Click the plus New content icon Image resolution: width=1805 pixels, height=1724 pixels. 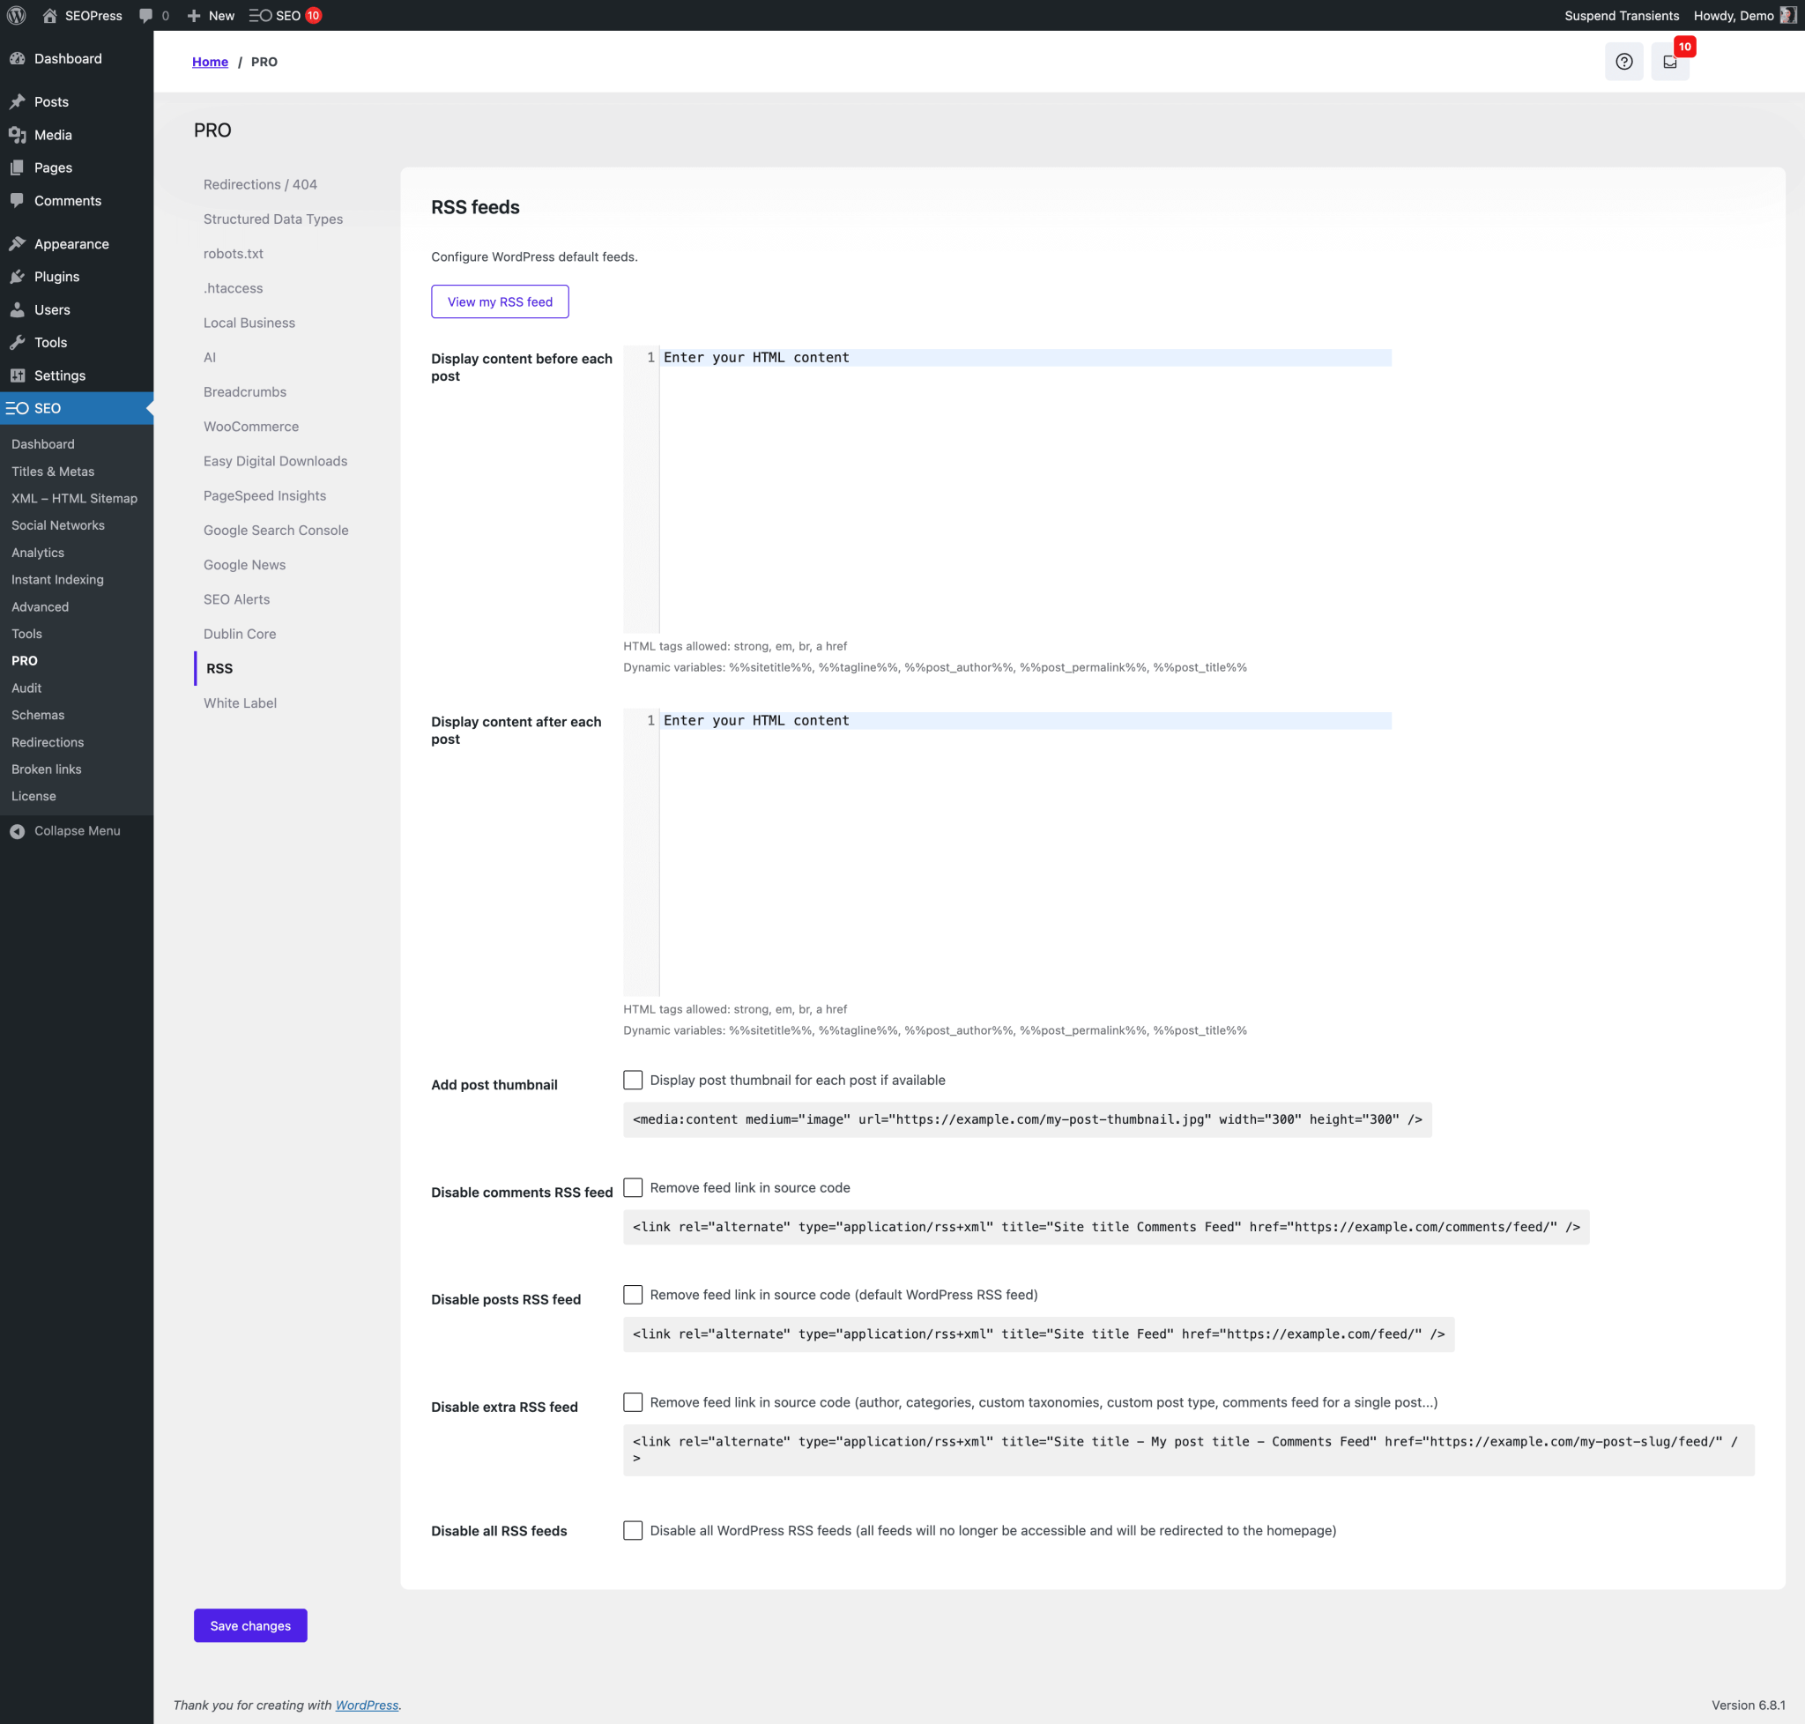194,16
